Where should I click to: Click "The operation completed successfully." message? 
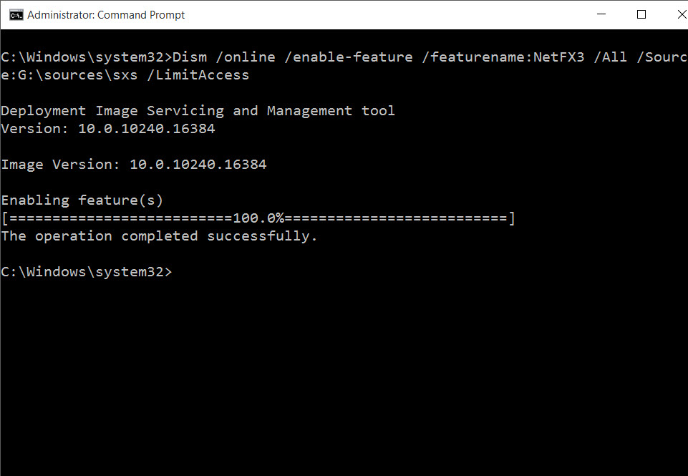pos(159,236)
